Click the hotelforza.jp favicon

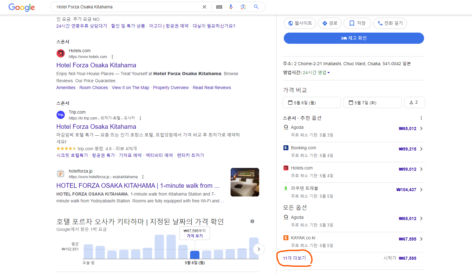tap(61, 174)
